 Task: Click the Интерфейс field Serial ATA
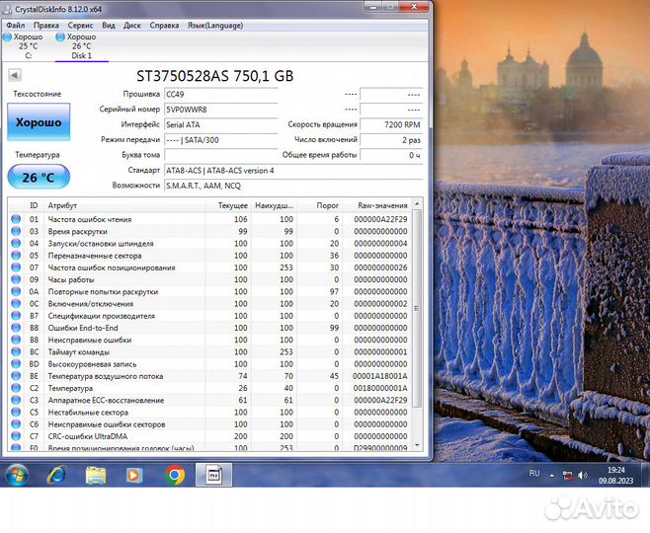point(221,124)
